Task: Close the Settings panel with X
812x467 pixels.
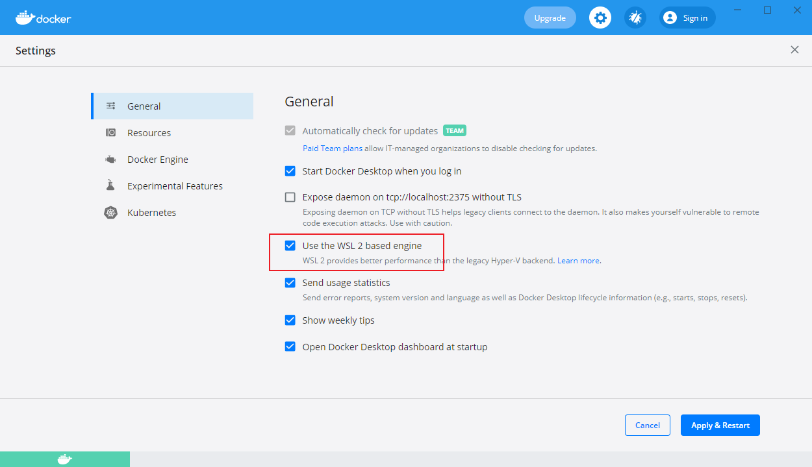Action: (794, 50)
